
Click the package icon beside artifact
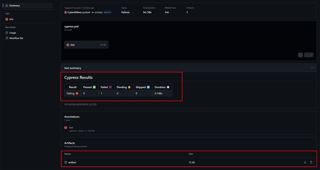coord(66,162)
